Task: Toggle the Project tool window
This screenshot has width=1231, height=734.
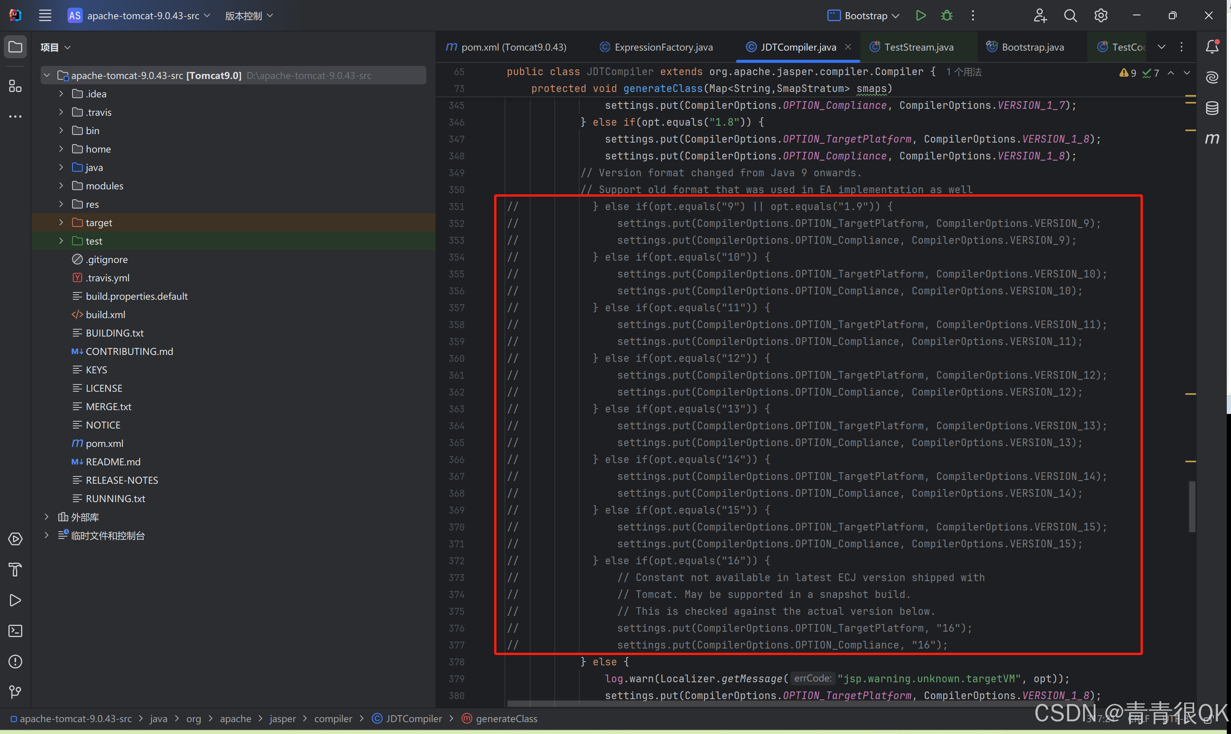Action: click(15, 47)
